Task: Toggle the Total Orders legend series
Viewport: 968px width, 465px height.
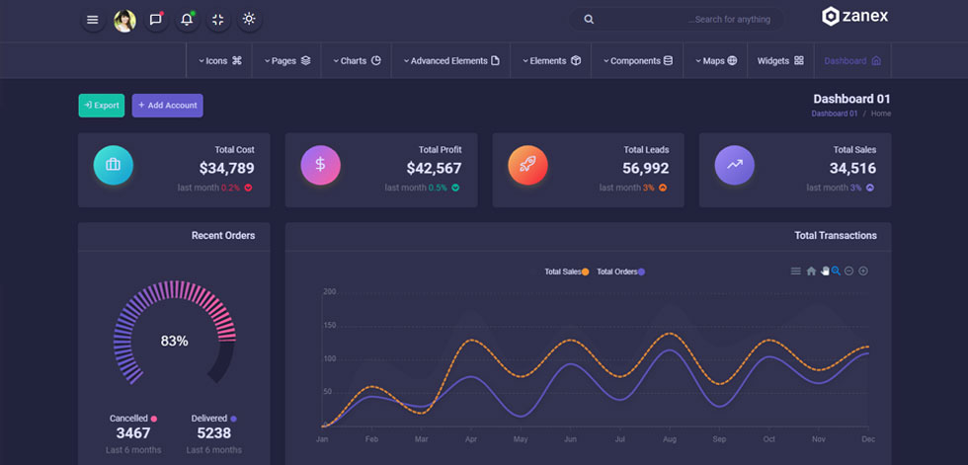Action: click(620, 271)
